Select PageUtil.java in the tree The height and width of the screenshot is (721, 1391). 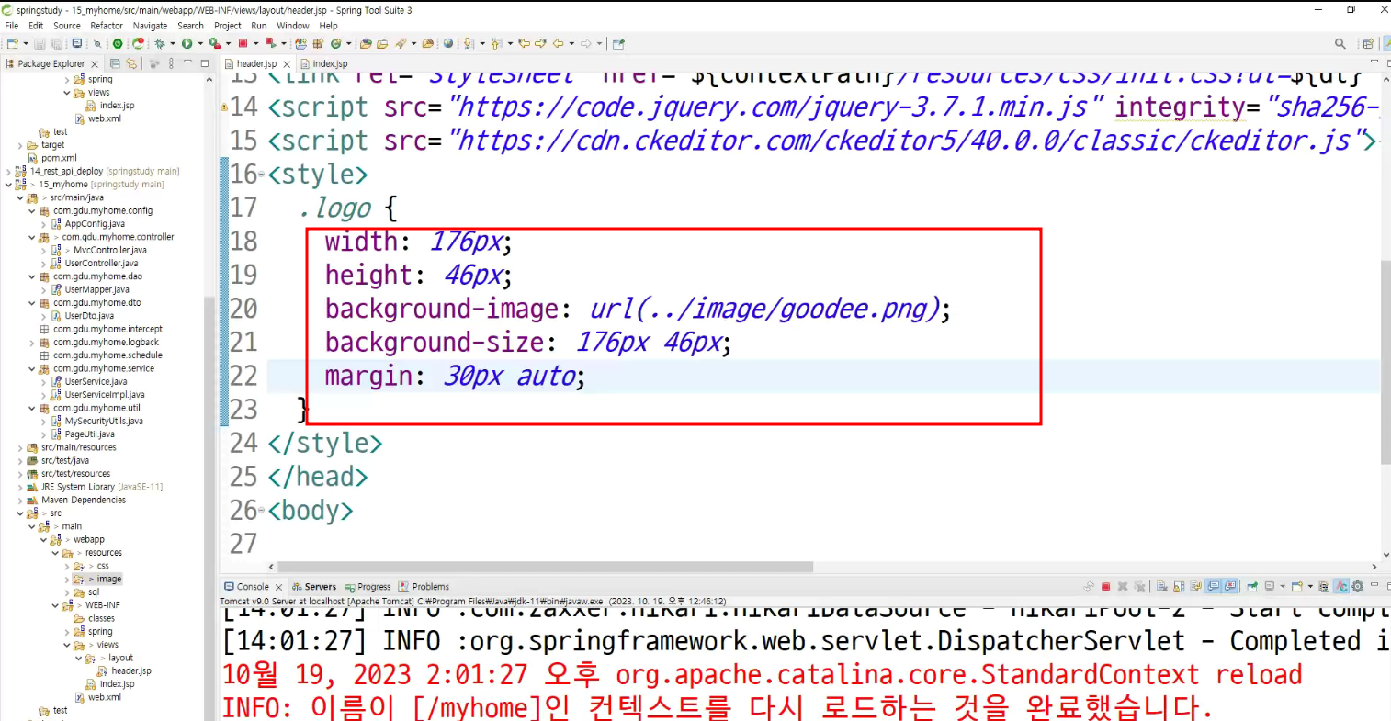coord(90,434)
